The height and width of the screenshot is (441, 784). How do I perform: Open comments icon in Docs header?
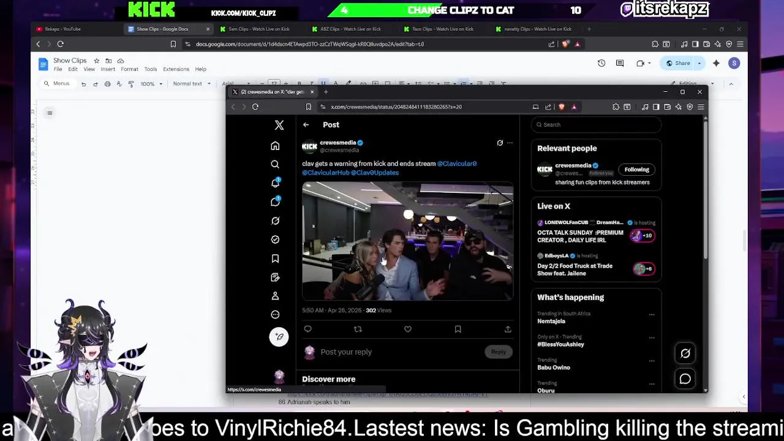(x=620, y=63)
